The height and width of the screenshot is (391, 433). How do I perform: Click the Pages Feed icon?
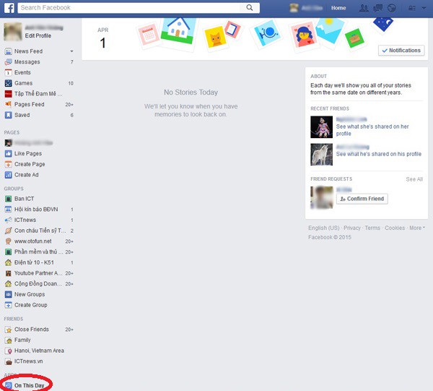[x=8, y=104]
